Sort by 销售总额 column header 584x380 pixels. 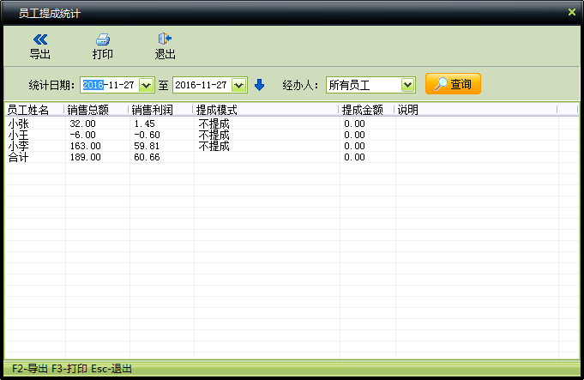[x=96, y=110]
